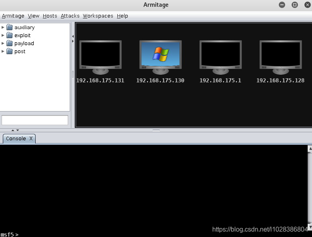Click the post folder icon
The height and width of the screenshot is (237, 312).
tap(10, 52)
